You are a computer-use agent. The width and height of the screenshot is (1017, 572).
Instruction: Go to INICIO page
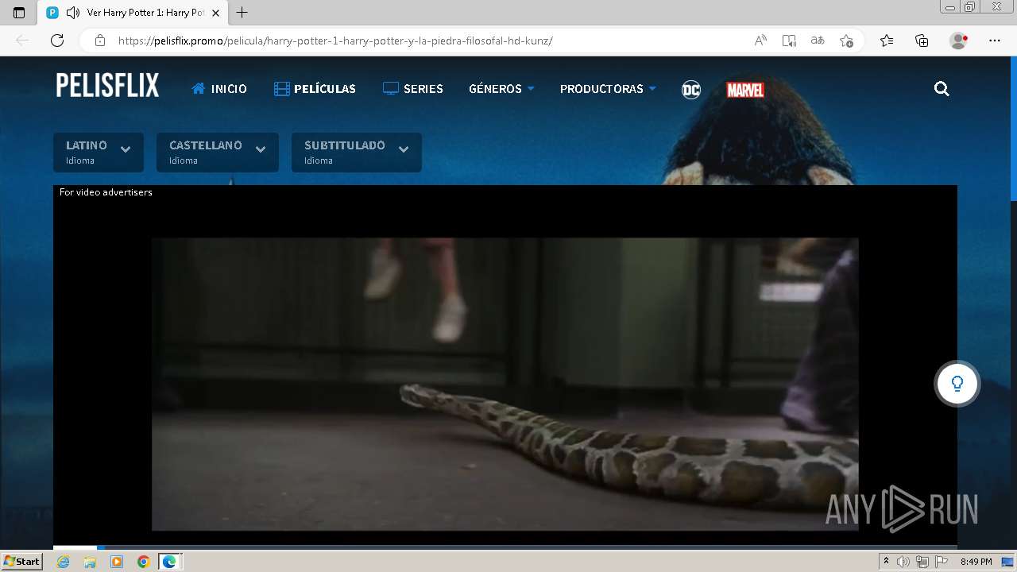pos(219,89)
